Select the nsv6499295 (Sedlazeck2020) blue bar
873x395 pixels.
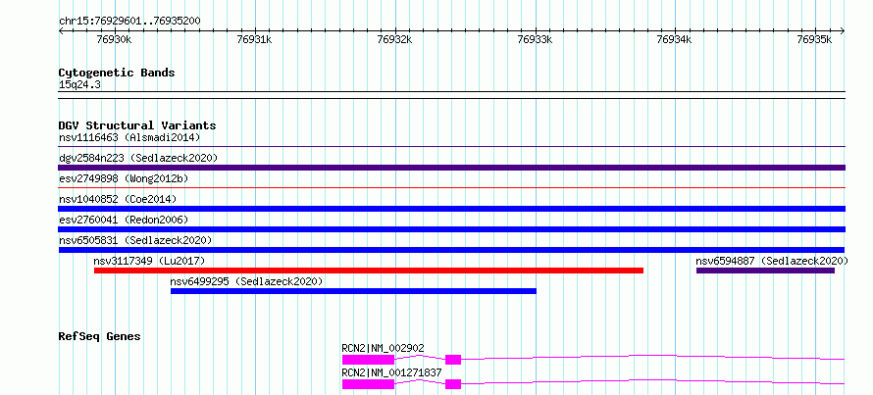coord(353,291)
